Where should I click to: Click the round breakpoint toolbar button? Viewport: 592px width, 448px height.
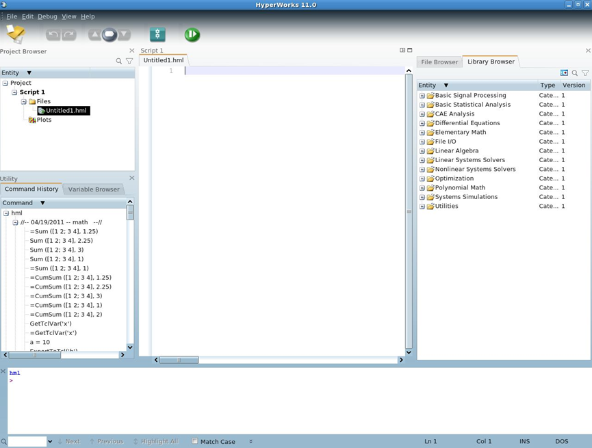point(110,35)
